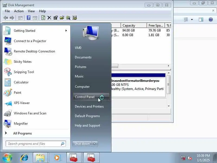This screenshot has height=163, width=217.
Task: Launch Connect to a Projector
Action: point(36,41)
